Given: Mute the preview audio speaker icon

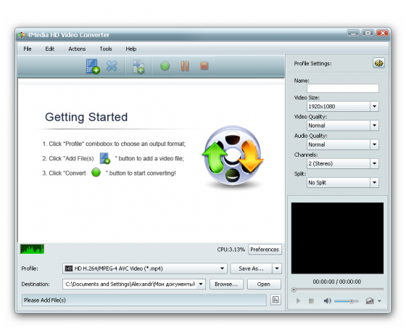Looking at the screenshot, I should click(327, 301).
